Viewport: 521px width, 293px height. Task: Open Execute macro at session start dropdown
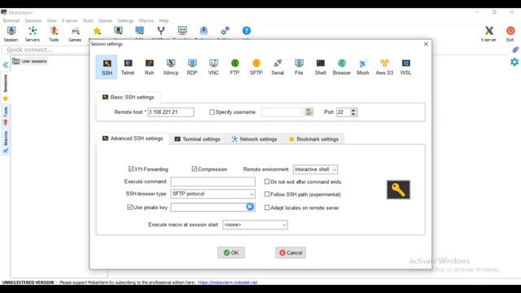pyautogui.click(x=255, y=225)
